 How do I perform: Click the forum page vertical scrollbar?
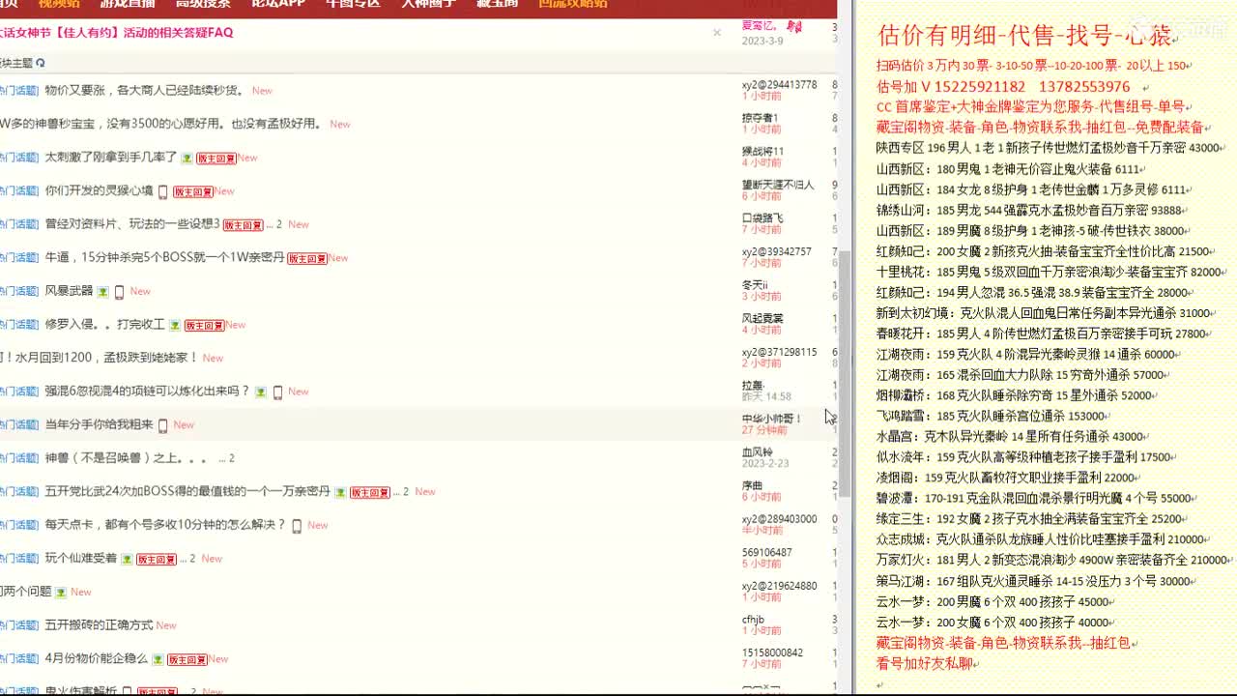click(x=844, y=373)
